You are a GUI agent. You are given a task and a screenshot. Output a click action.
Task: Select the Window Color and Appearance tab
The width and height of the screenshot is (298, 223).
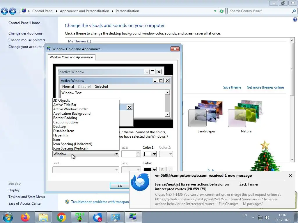72,57
